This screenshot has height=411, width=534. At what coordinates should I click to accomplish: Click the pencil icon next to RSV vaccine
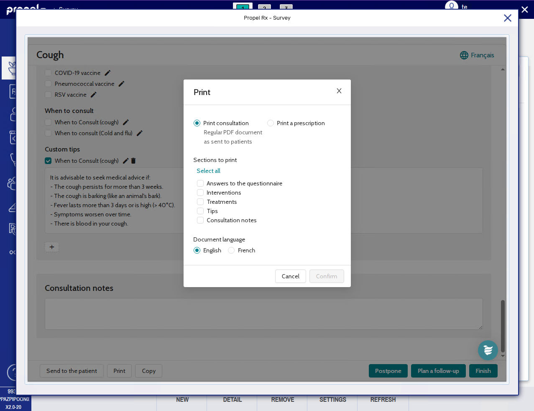coord(94,95)
